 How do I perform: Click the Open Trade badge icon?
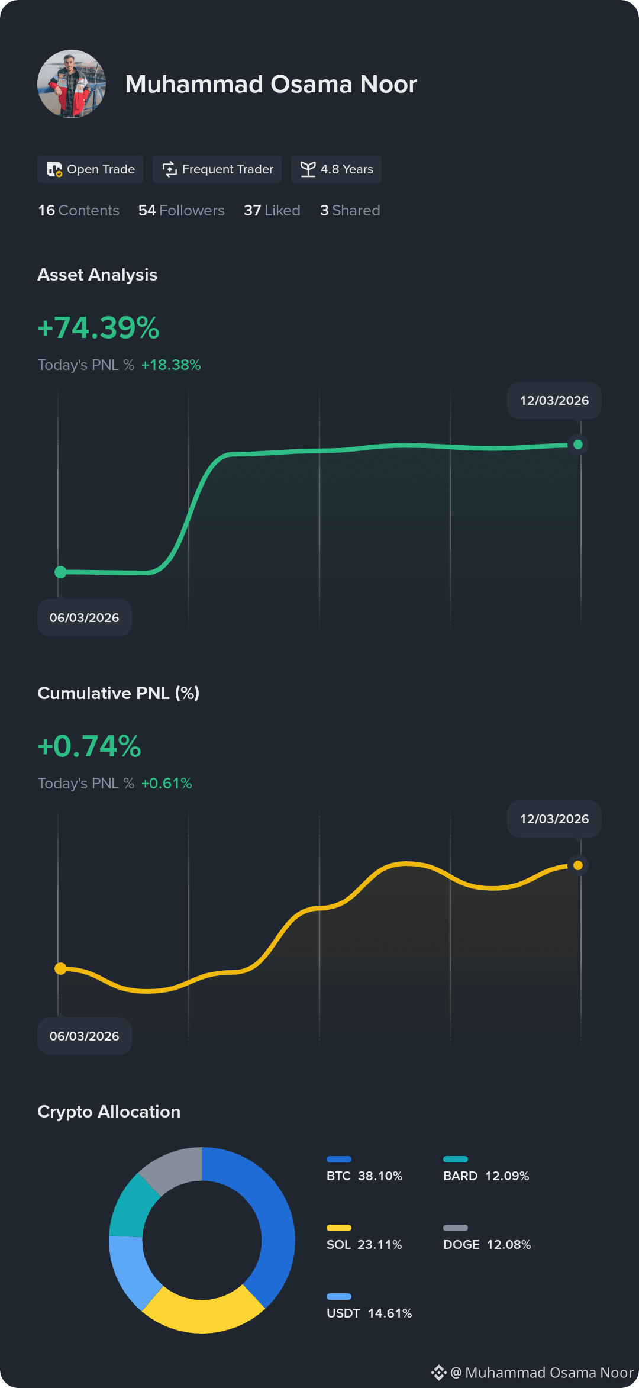(54, 169)
